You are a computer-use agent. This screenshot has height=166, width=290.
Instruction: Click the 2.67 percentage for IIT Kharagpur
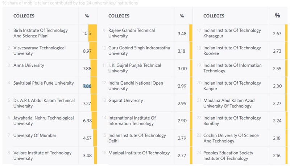277,34
